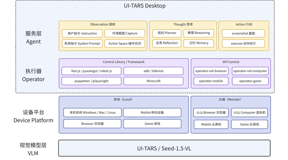
Task: Select the 用户指令 instruction box
Action: (x=82, y=33)
